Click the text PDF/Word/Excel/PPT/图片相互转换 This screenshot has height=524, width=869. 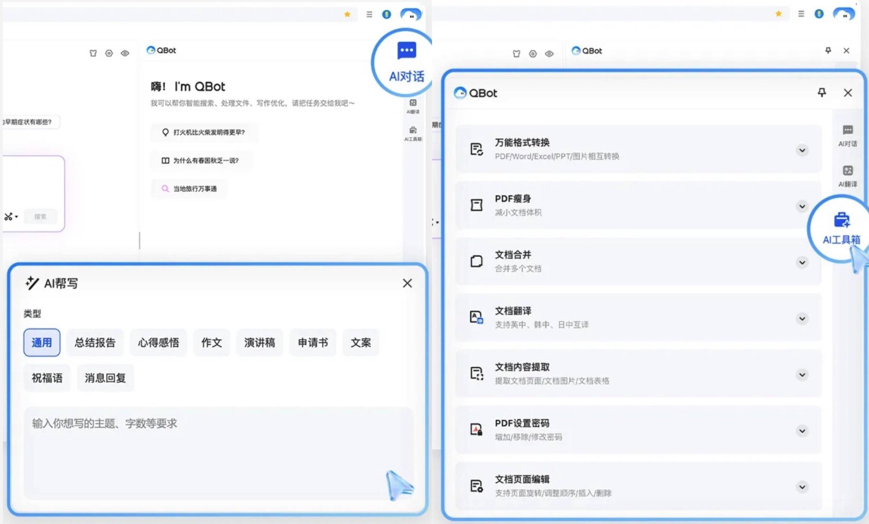[557, 157]
